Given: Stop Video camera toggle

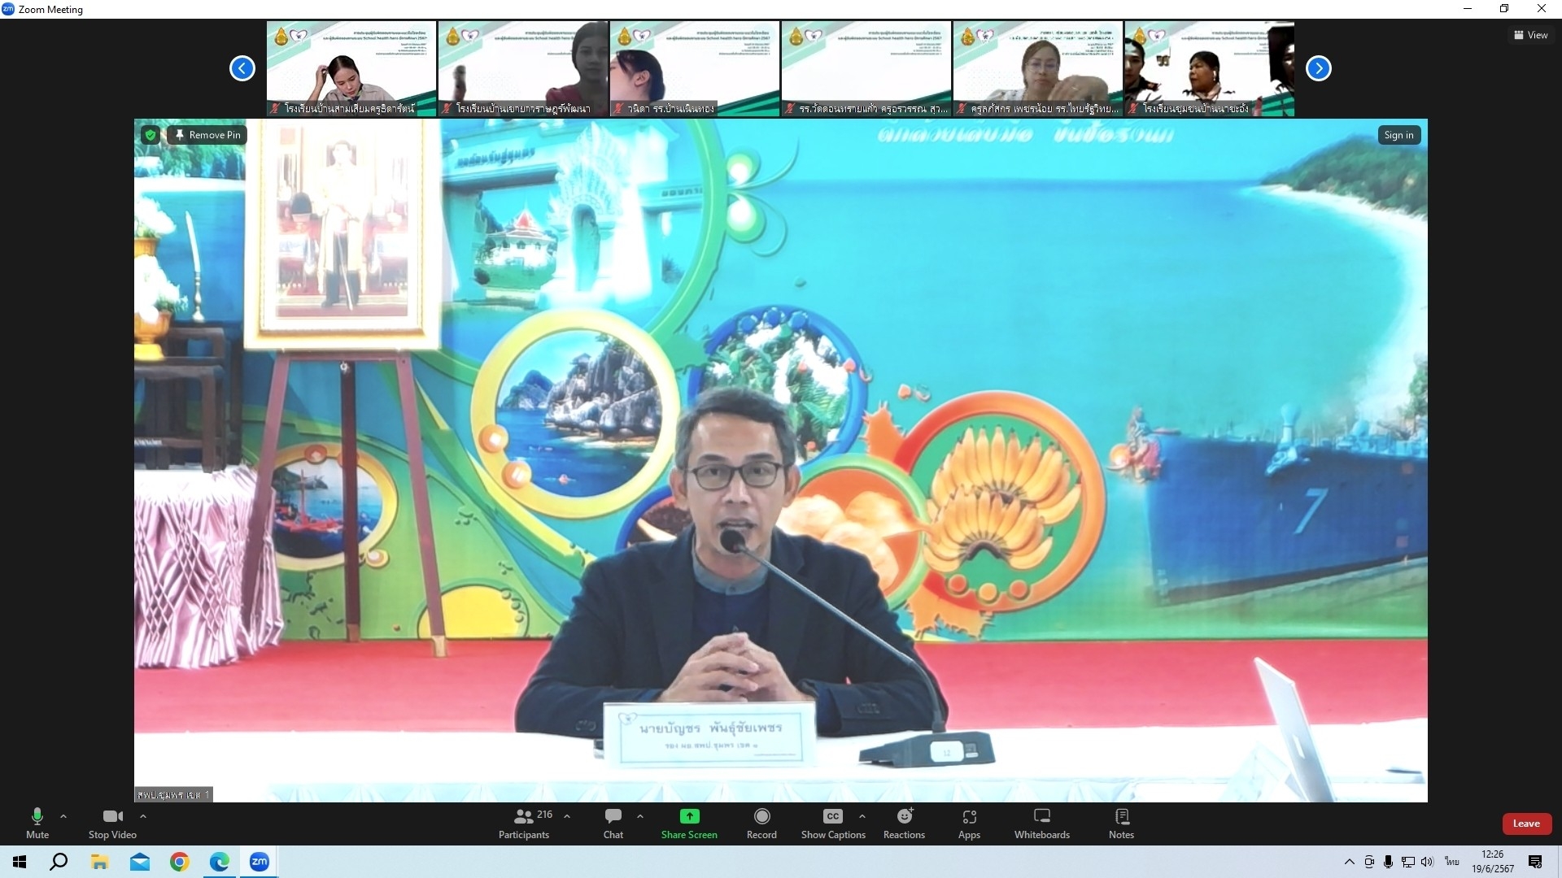Looking at the screenshot, I should (x=112, y=823).
